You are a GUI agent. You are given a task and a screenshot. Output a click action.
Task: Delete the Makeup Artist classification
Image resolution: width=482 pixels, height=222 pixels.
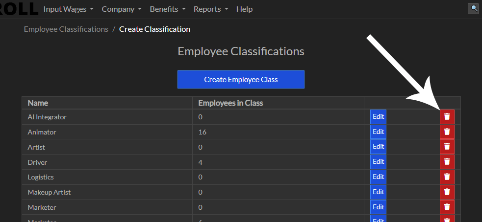[447, 192]
